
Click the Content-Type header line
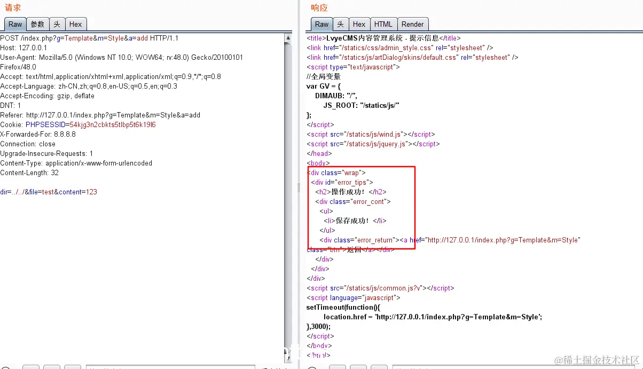pyautogui.click(x=76, y=163)
